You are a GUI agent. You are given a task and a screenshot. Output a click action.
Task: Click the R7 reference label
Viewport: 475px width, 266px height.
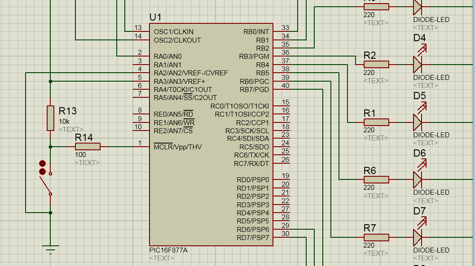coord(369,228)
